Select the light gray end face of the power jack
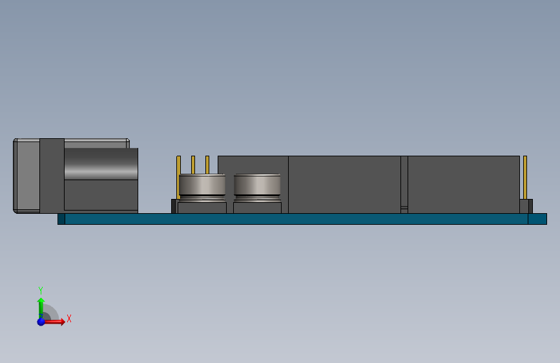The width and height of the screenshot is (560, 363). click(x=28, y=176)
